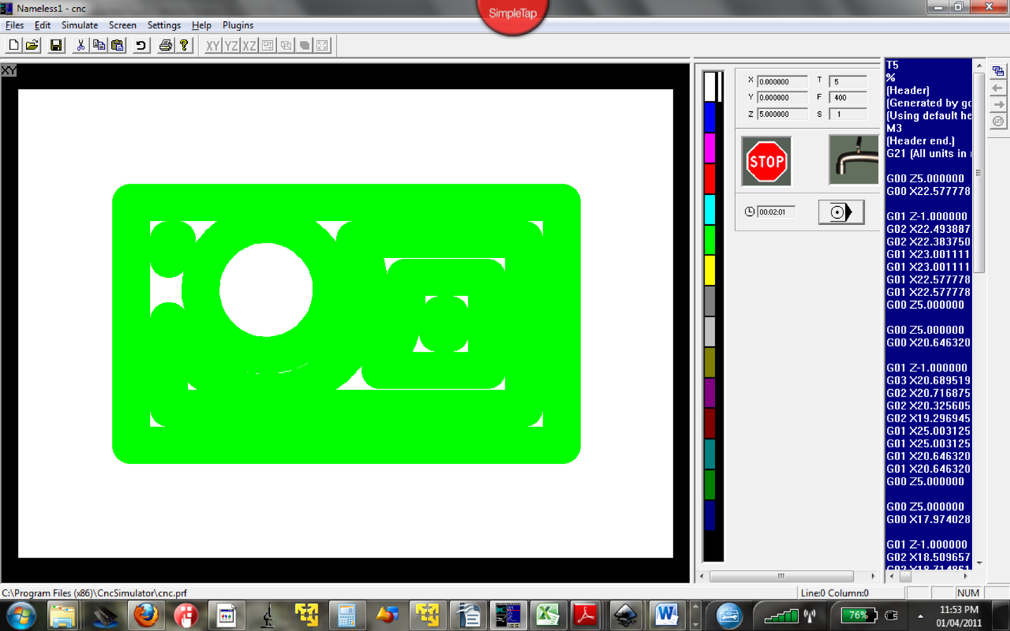Click the Undo arrow icon
The width and height of the screenshot is (1010, 631).
[141, 45]
